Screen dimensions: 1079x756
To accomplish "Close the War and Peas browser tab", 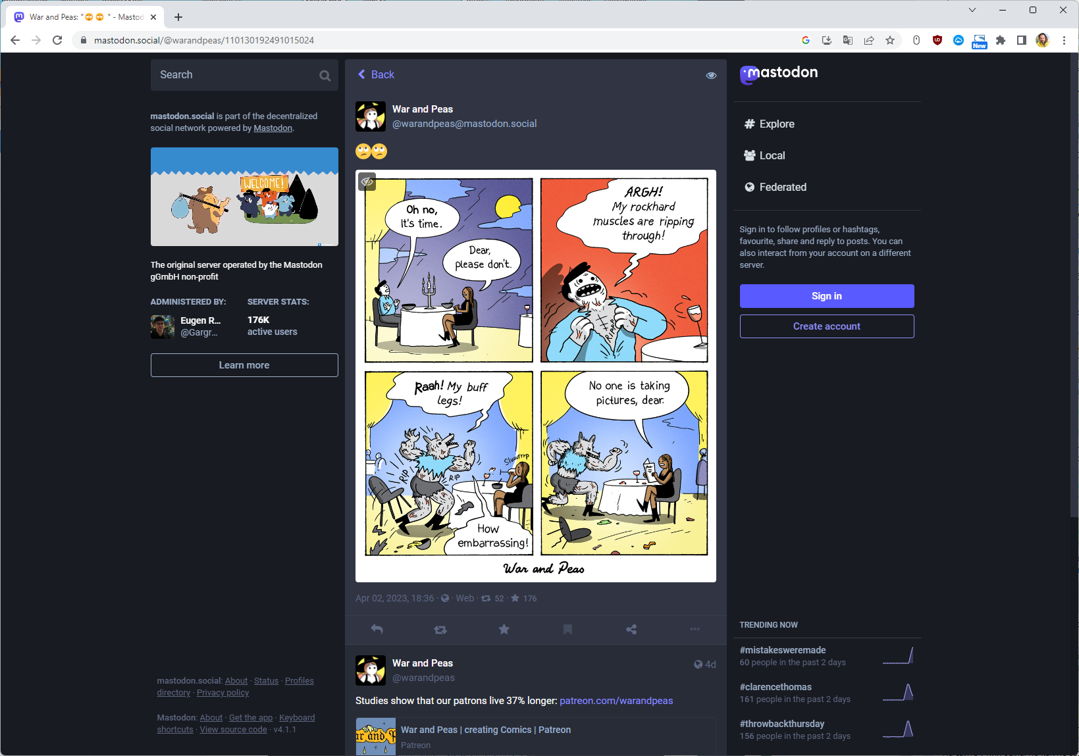I will [x=153, y=17].
